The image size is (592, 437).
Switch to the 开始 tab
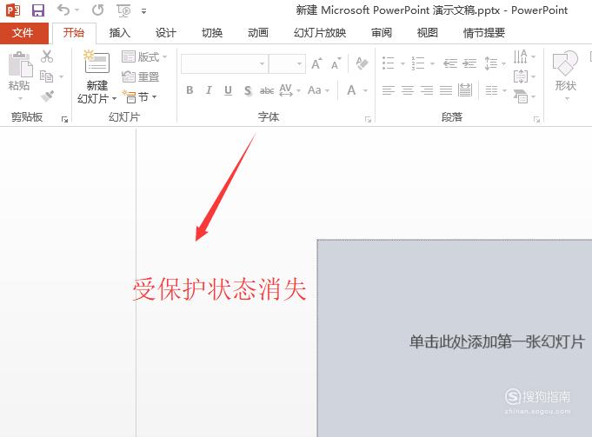click(x=74, y=33)
